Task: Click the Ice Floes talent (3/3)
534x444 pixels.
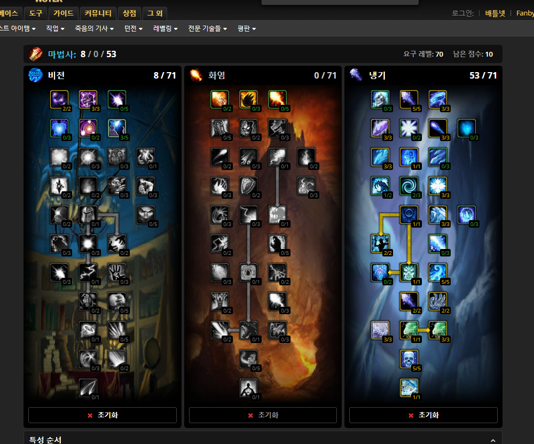Action: (438, 99)
